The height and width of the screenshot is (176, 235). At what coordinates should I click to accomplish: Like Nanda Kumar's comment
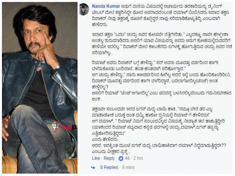[x=96, y=158]
